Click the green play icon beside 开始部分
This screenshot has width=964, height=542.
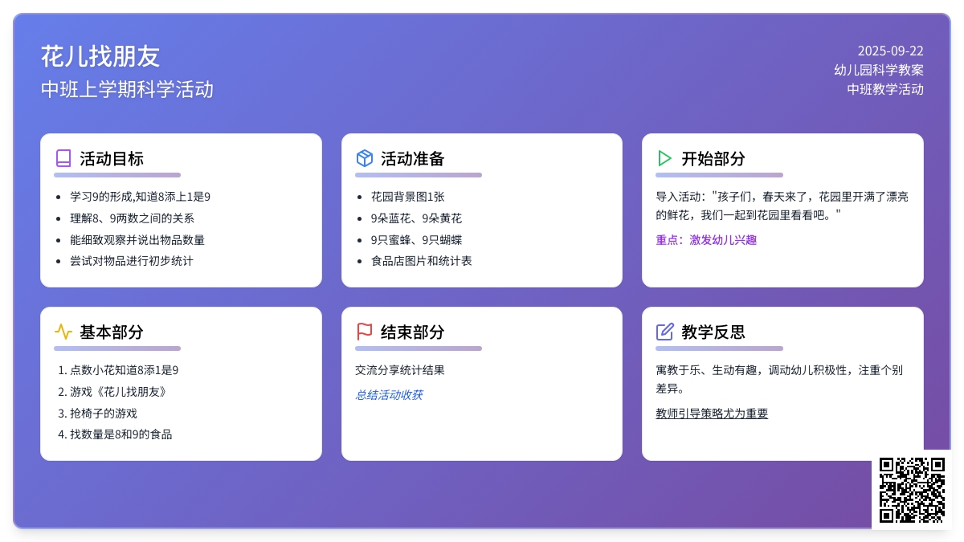[x=665, y=158]
